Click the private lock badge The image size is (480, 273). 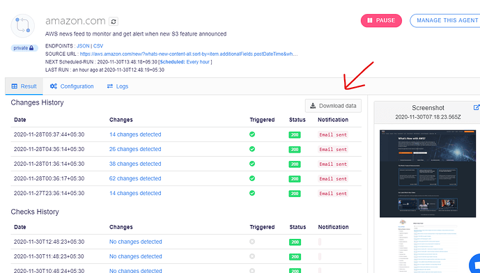pyautogui.click(x=24, y=48)
